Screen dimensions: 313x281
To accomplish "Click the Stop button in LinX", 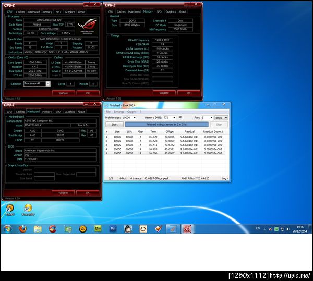I will 219,125.
